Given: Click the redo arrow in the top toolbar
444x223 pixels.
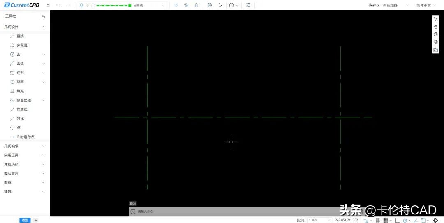Looking at the screenshot, I should pyautogui.click(x=68, y=5).
